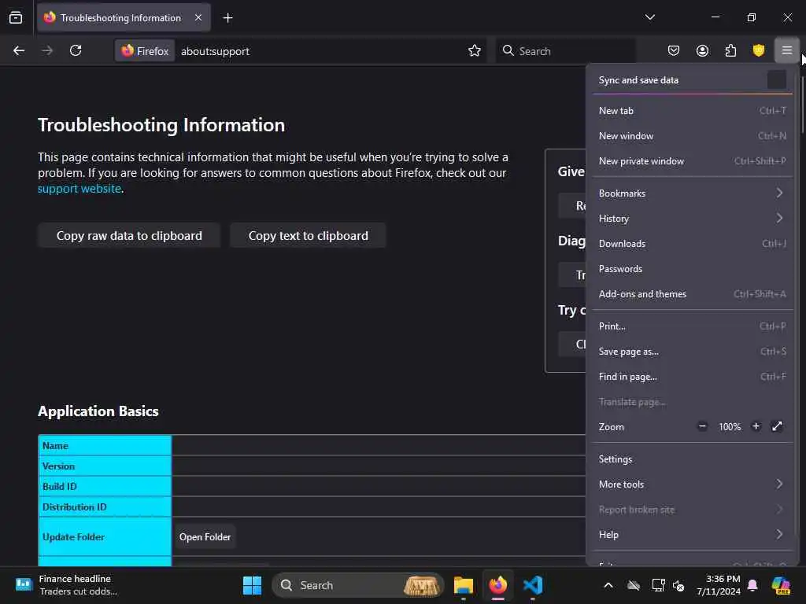Select Sync and save data
Viewport: 806px width, 604px height.
click(692, 80)
